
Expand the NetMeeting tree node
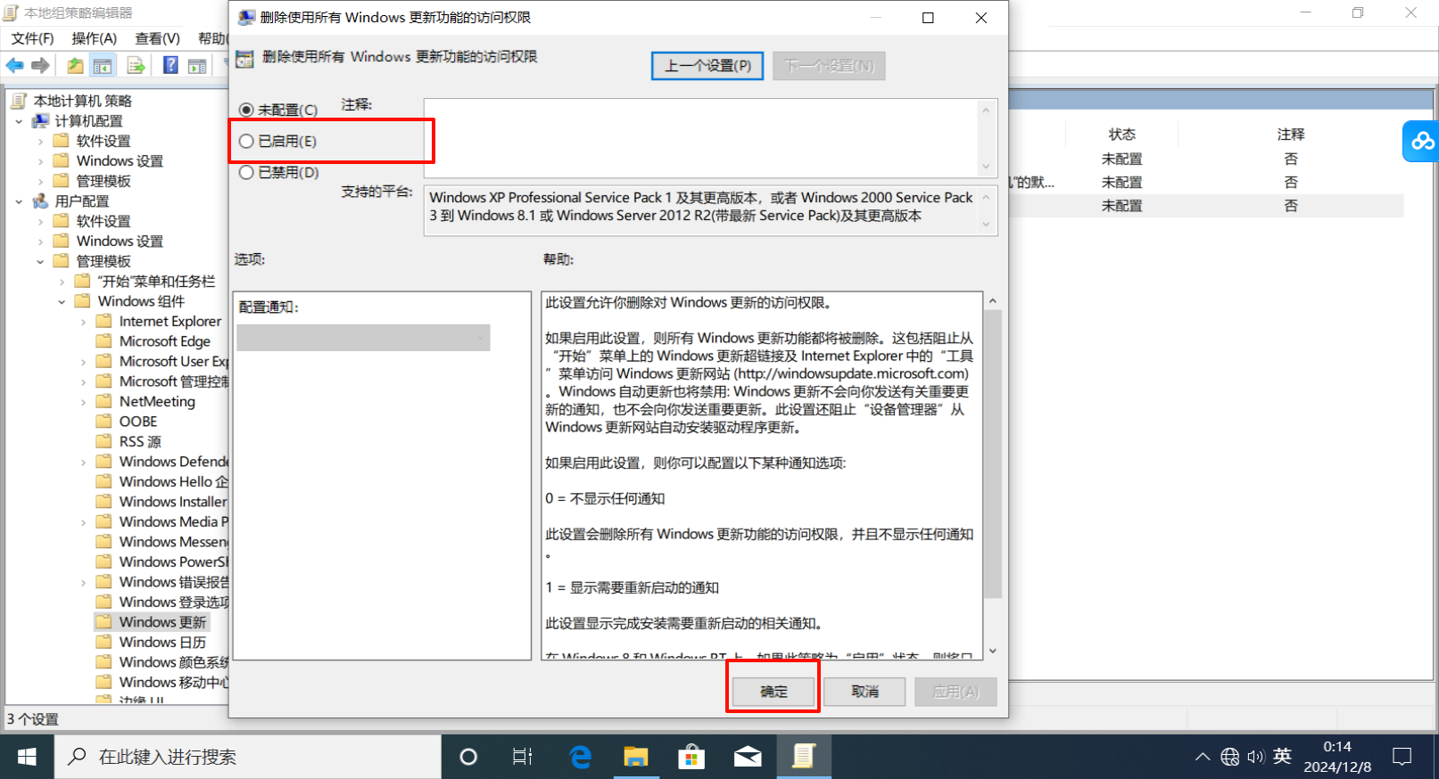pos(83,402)
